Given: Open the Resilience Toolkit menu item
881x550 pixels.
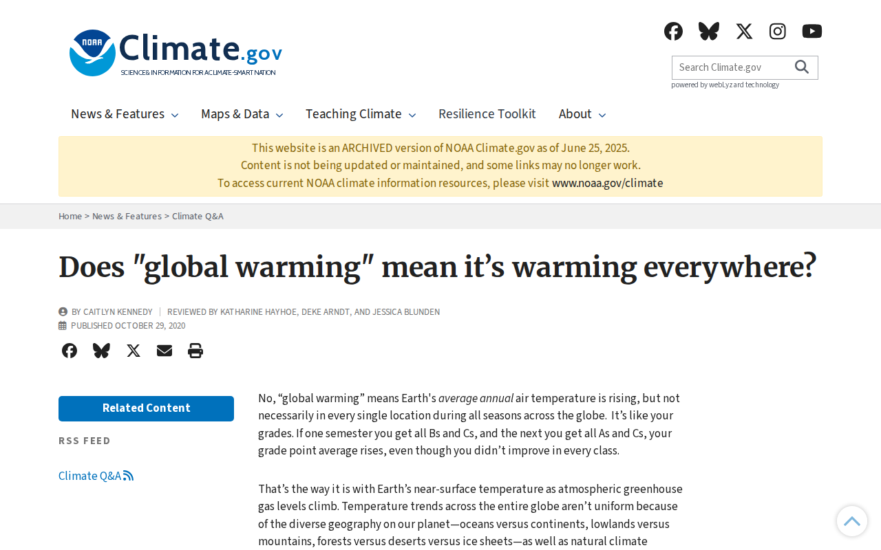Looking at the screenshot, I should (487, 114).
